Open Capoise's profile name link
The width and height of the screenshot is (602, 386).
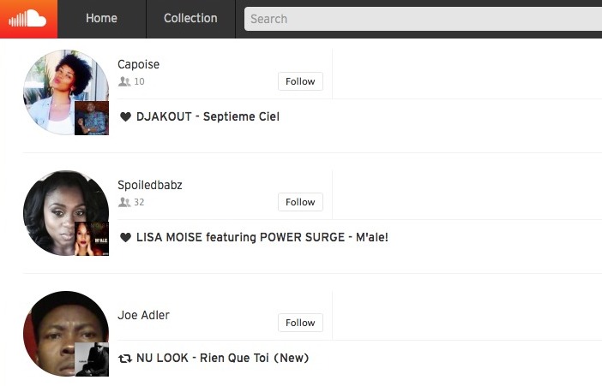click(139, 64)
